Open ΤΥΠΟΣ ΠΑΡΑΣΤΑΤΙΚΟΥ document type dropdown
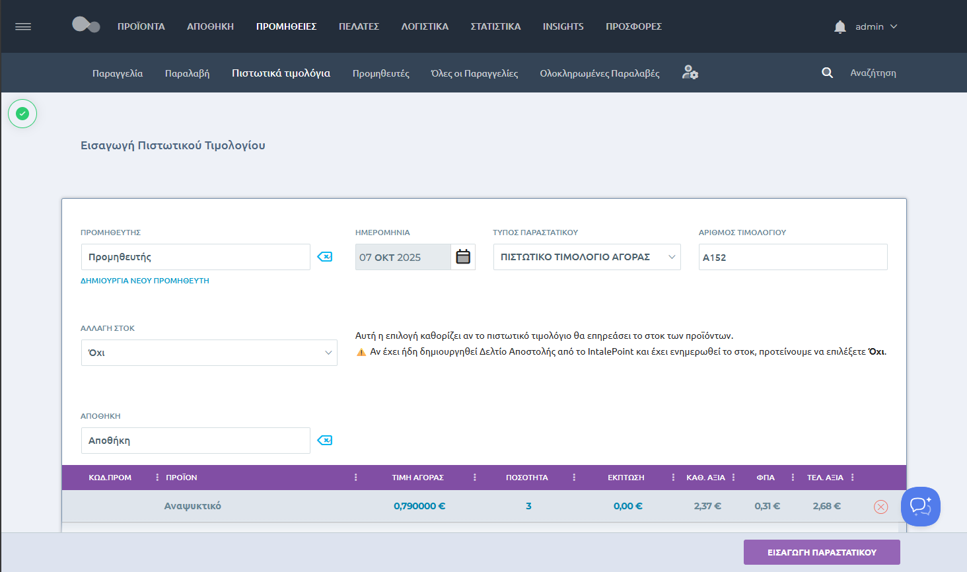The width and height of the screenshot is (967, 572). point(587,257)
